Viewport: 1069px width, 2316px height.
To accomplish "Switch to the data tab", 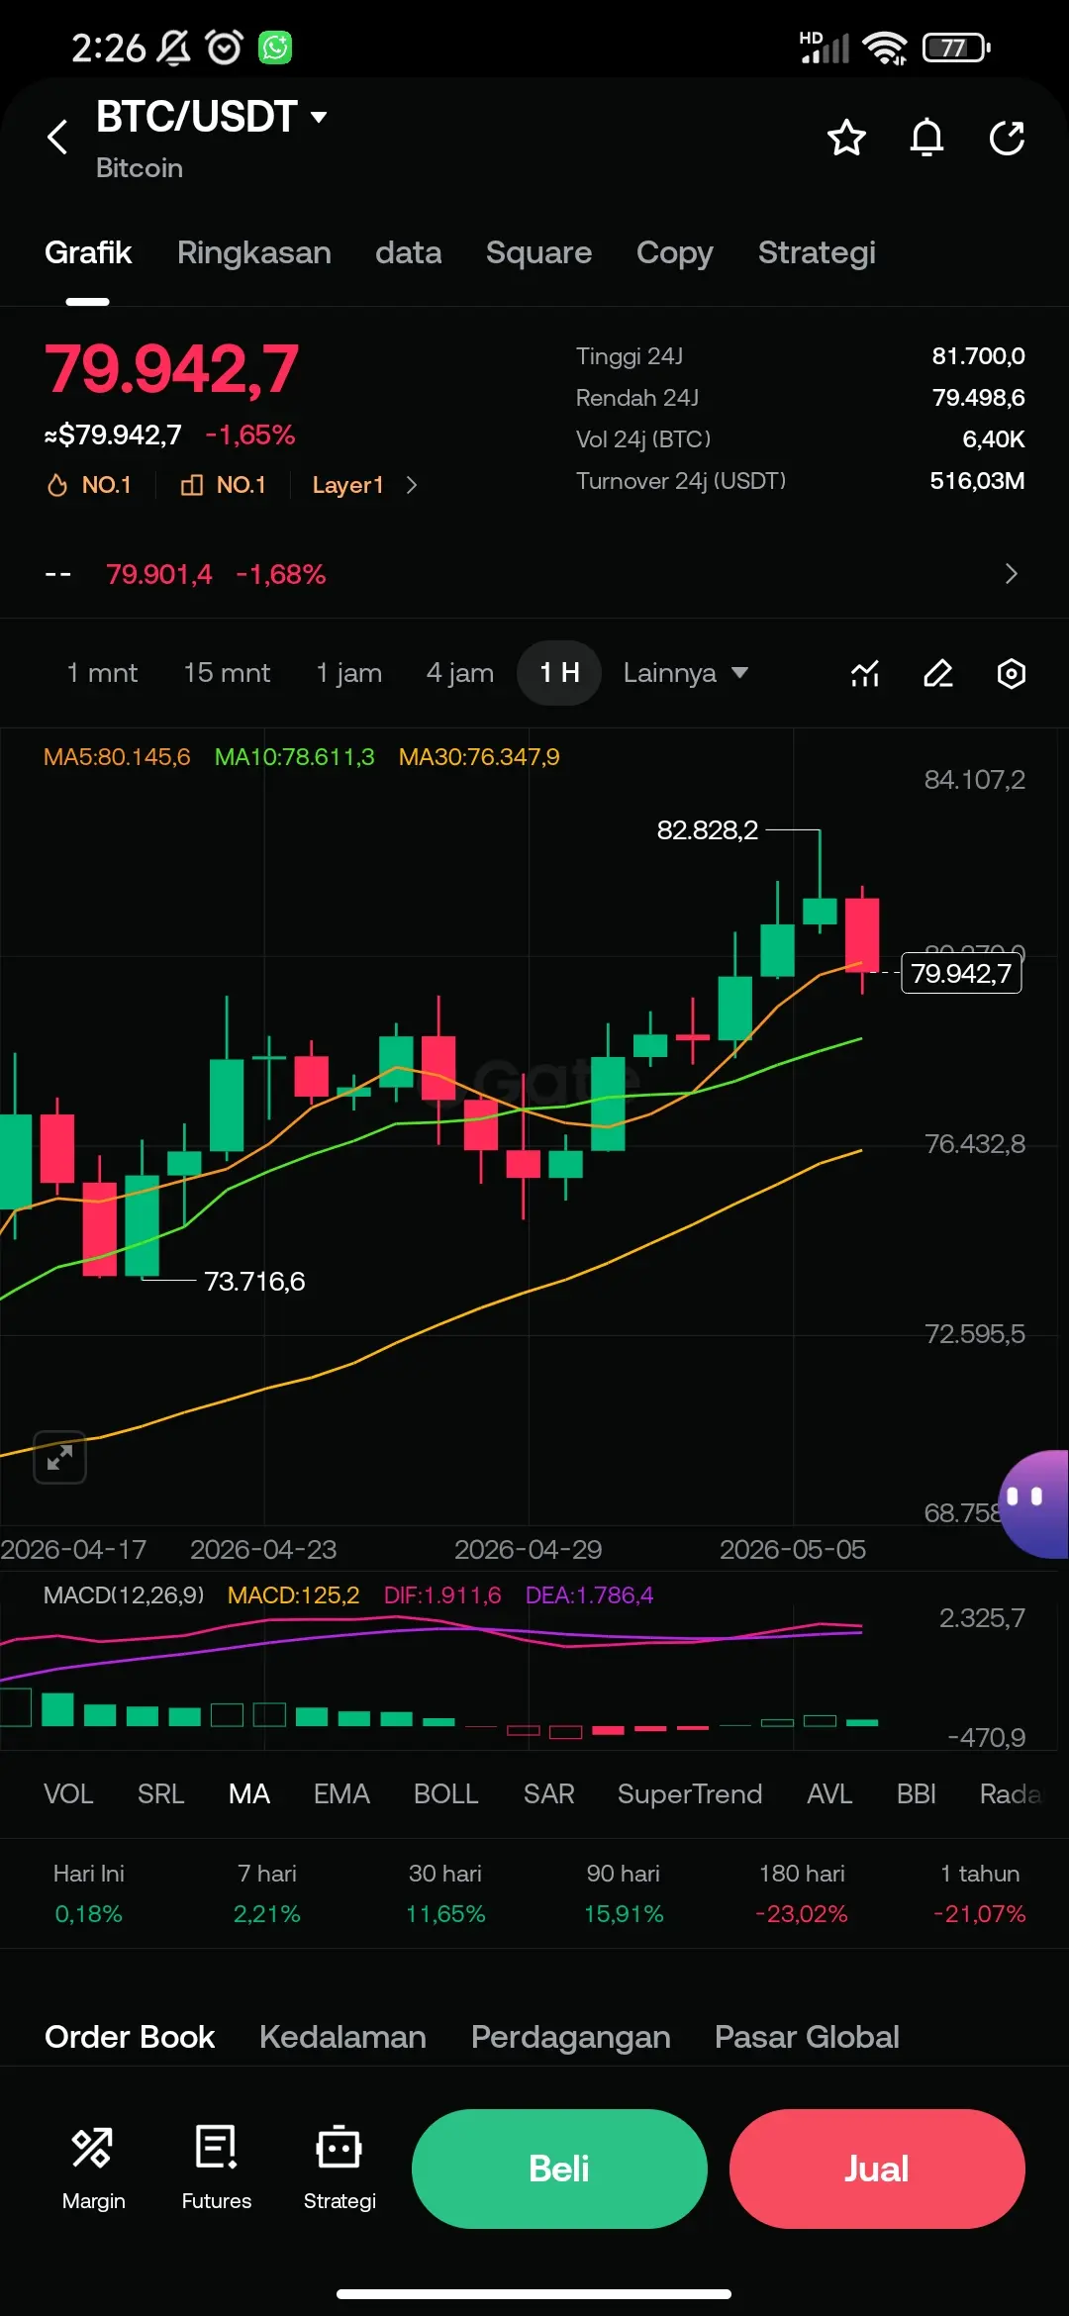I will (409, 253).
